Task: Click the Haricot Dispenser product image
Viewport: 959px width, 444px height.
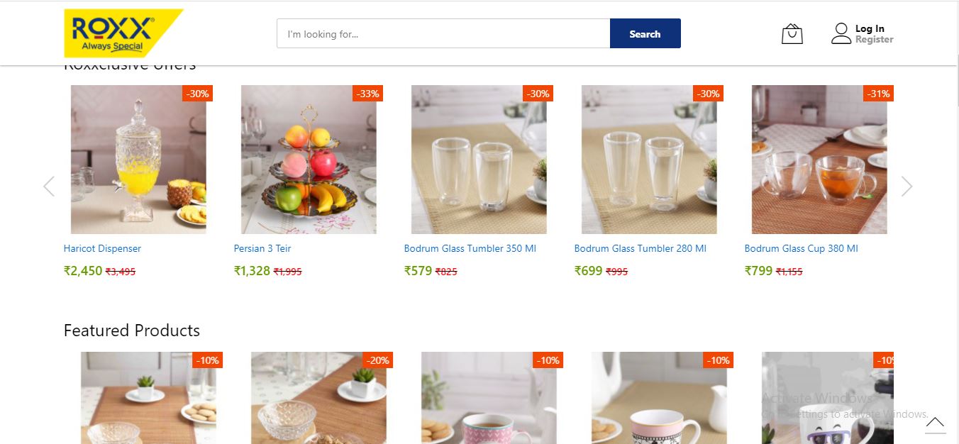Action: click(x=138, y=160)
